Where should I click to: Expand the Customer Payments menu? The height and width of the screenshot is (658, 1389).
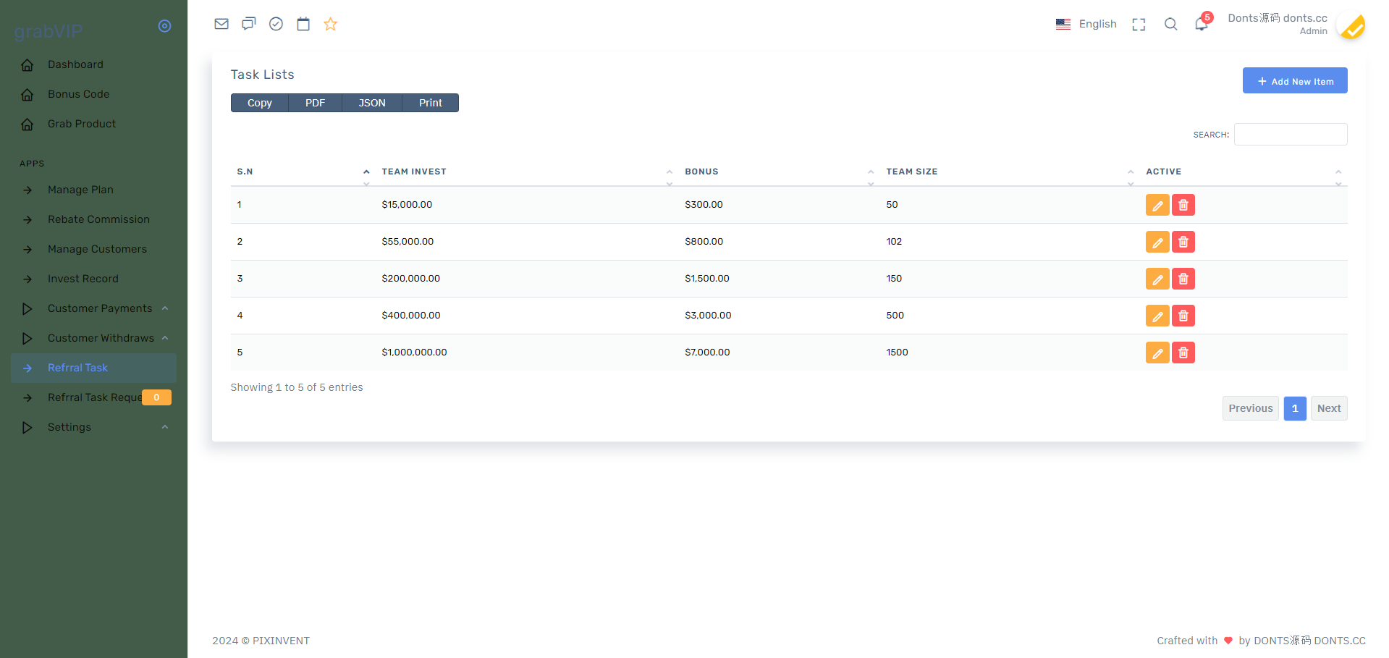(93, 308)
